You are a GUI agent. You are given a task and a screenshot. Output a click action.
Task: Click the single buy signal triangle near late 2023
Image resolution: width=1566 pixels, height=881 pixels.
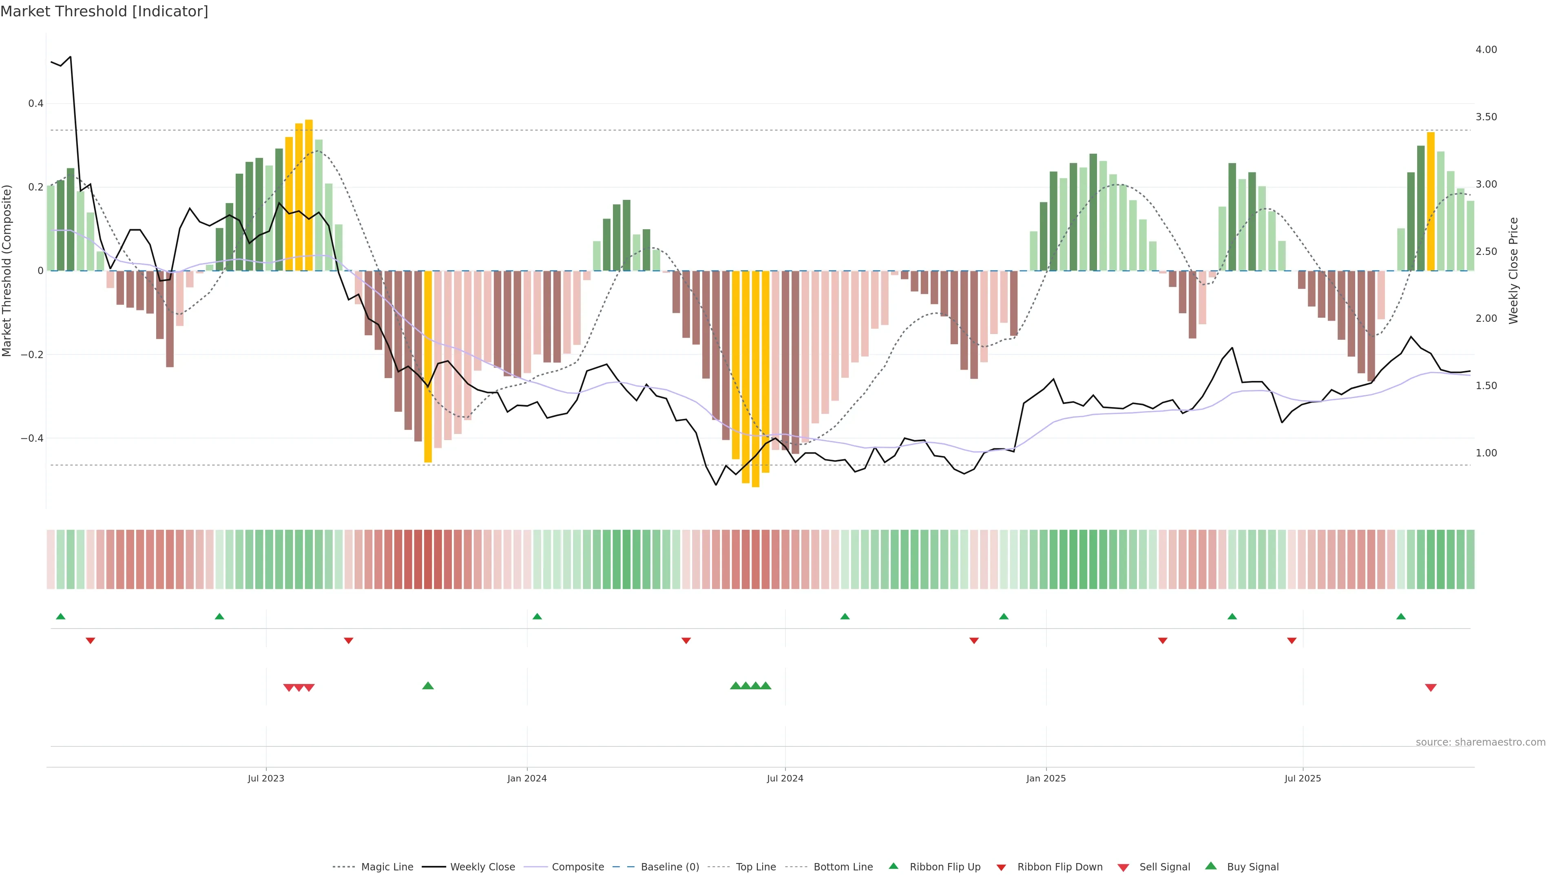[x=428, y=686]
